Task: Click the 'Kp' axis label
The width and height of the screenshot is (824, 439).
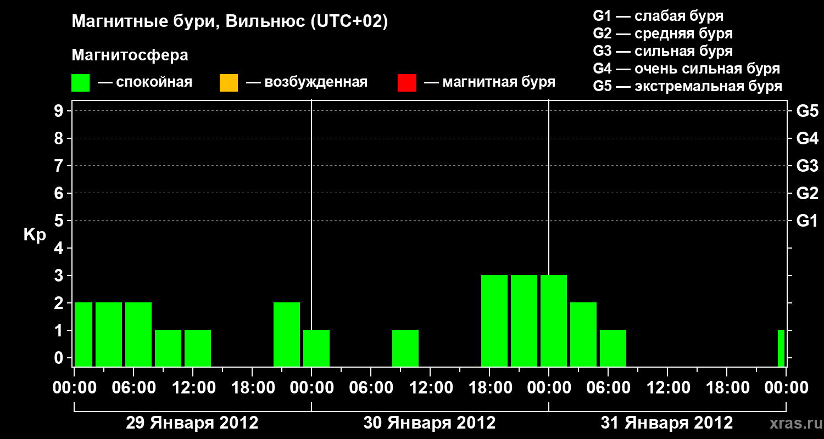Action: (35, 235)
